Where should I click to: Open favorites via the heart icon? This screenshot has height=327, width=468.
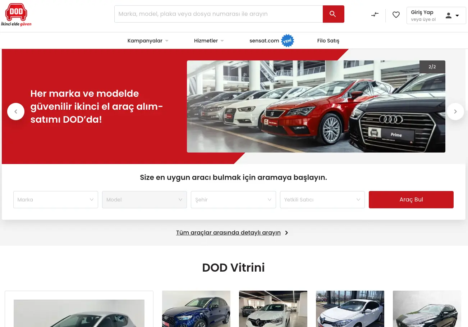(396, 15)
